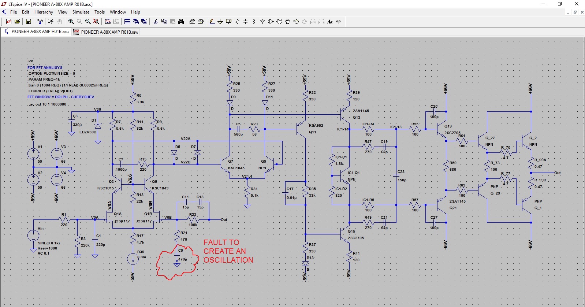
Task: Open the File menu
Action: click(14, 12)
